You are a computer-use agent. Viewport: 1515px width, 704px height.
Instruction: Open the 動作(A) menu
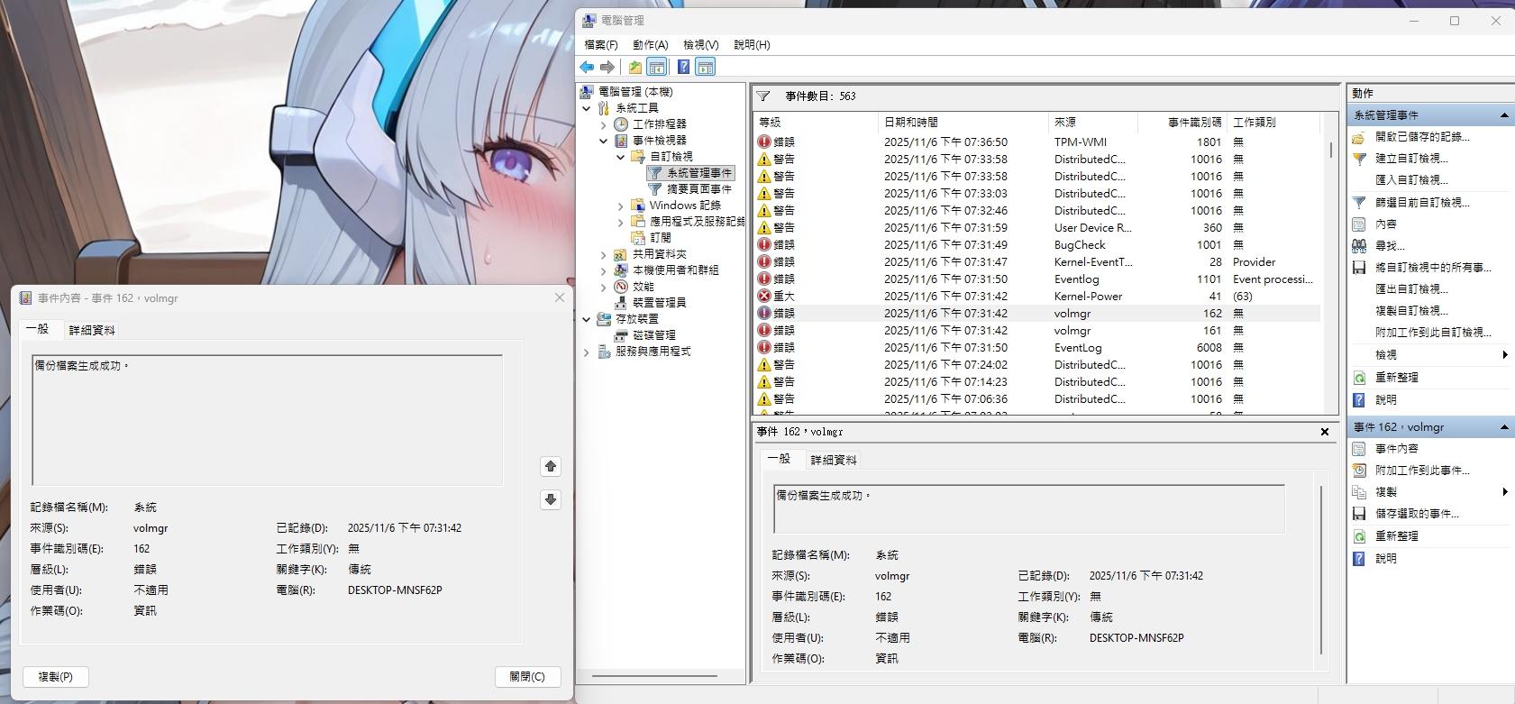click(651, 44)
